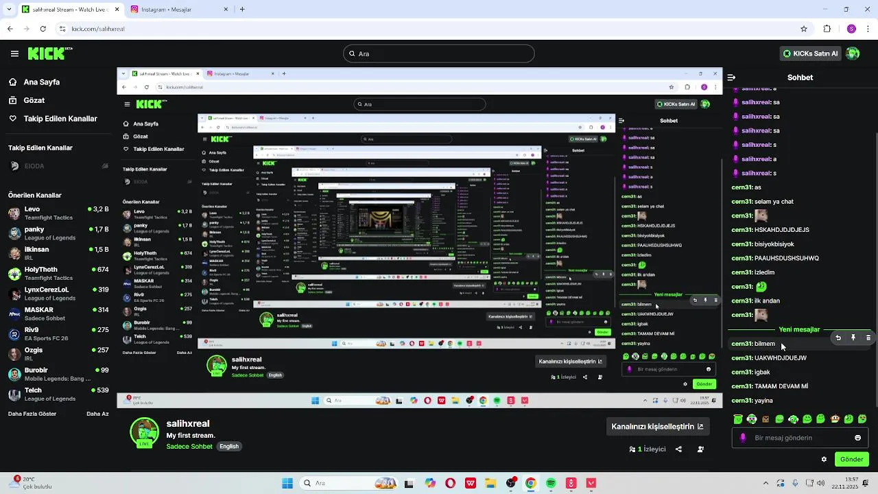
Task: Open the Chrome extensions puzzle icon
Action: pos(827,29)
